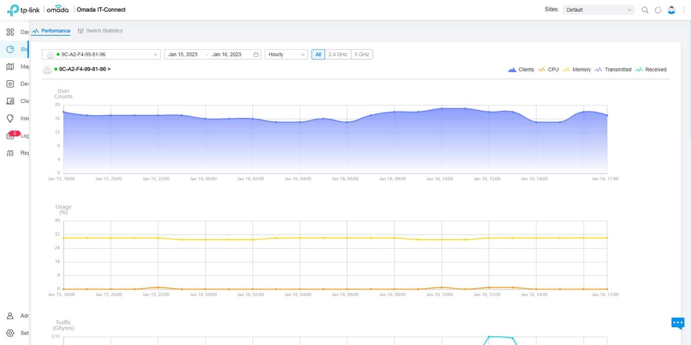
Task: Open Logs with the 5 notifications badge
Action: click(10, 136)
